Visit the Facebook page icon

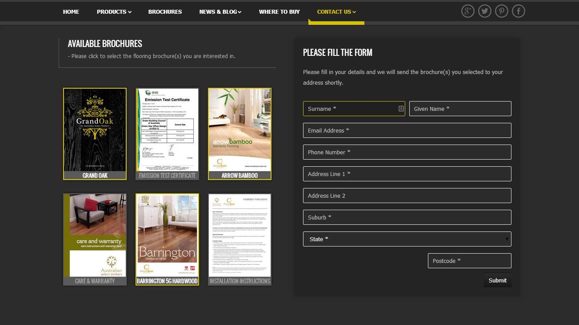519,11
